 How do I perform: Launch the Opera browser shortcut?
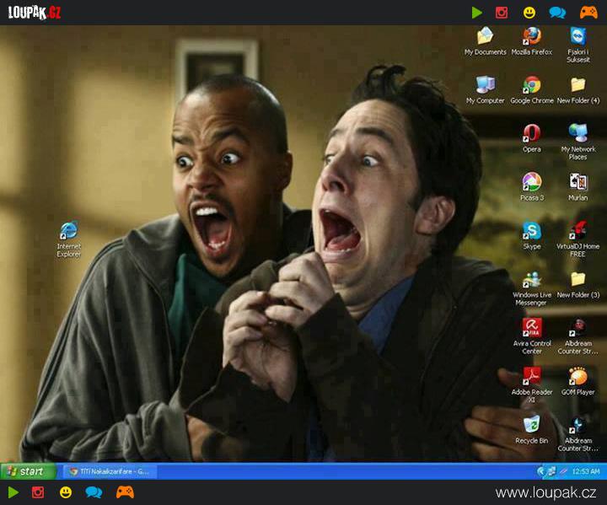(531, 138)
